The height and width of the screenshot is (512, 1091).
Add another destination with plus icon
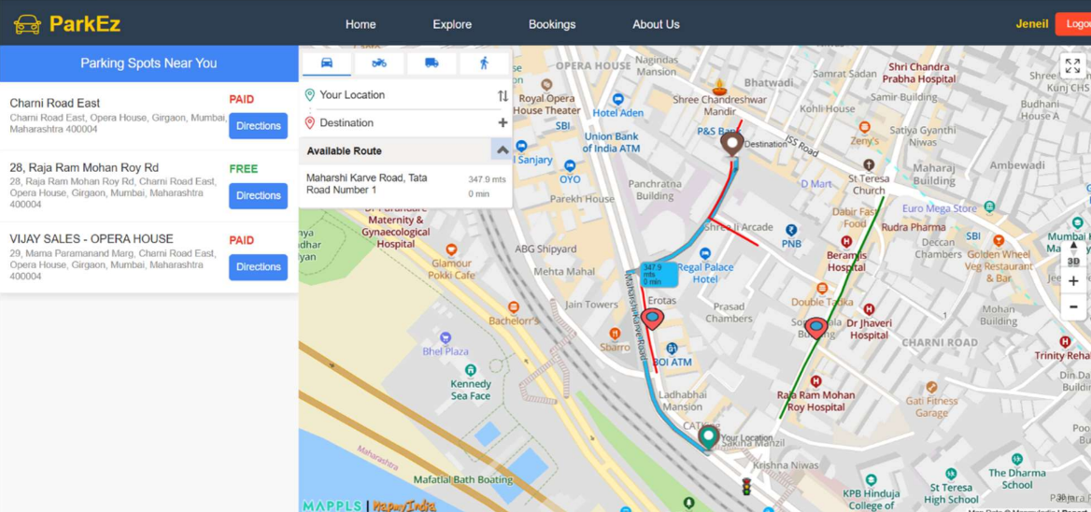click(x=503, y=123)
